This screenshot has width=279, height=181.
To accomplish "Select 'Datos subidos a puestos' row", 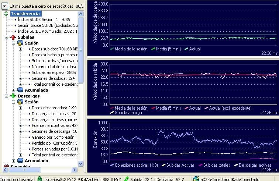I will (55, 55).
